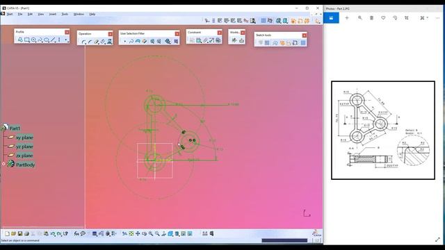Screen dimensions: 445x250
Task: Close the User Selection Filter toolbar
Action: [177, 34]
